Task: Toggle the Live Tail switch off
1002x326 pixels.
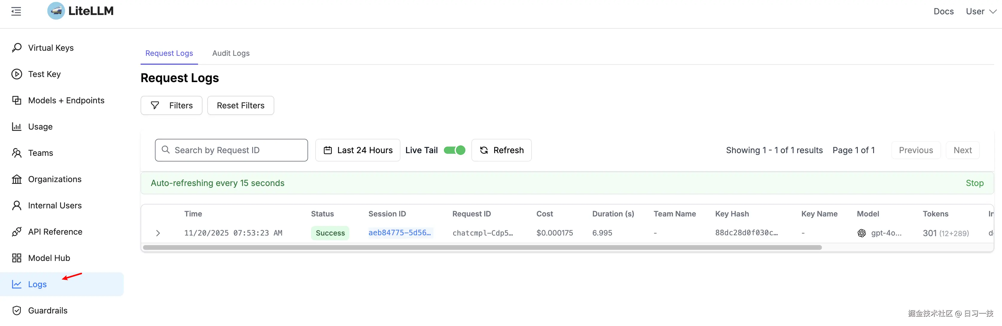Action: pyautogui.click(x=454, y=150)
